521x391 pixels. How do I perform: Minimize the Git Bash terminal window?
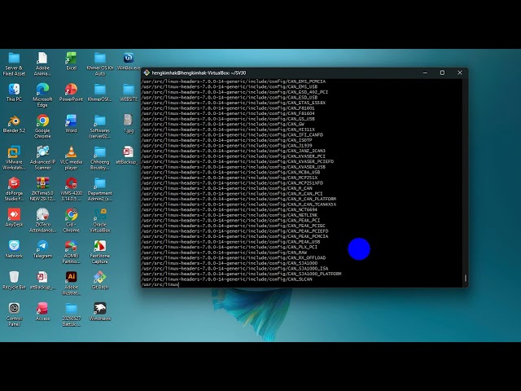pos(425,72)
